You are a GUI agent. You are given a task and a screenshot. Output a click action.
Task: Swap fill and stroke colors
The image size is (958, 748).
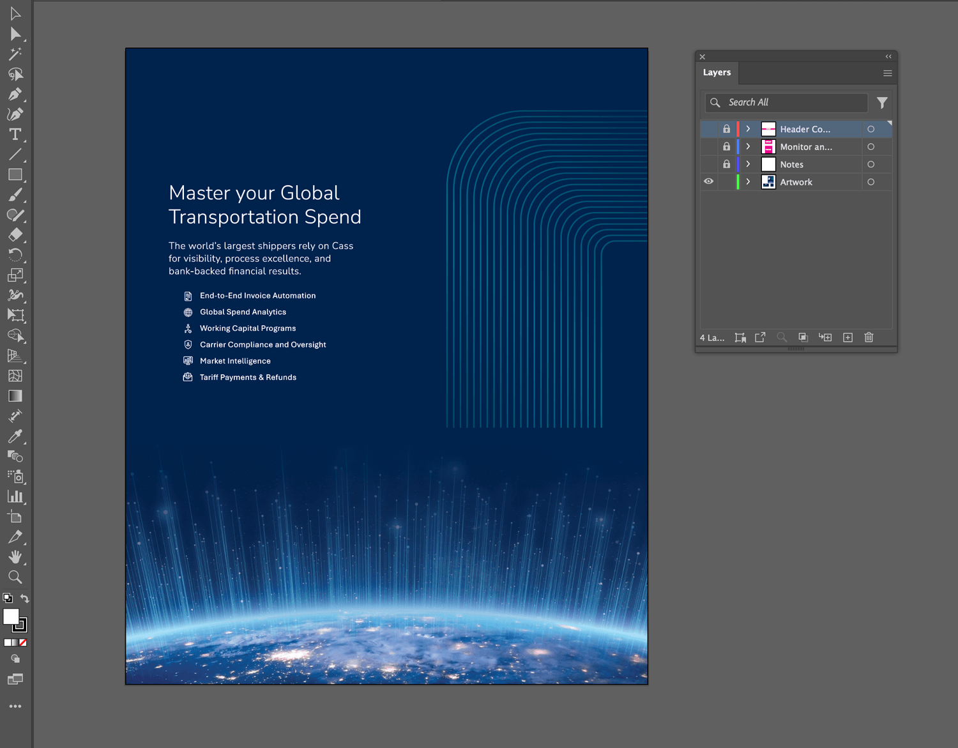(x=25, y=599)
